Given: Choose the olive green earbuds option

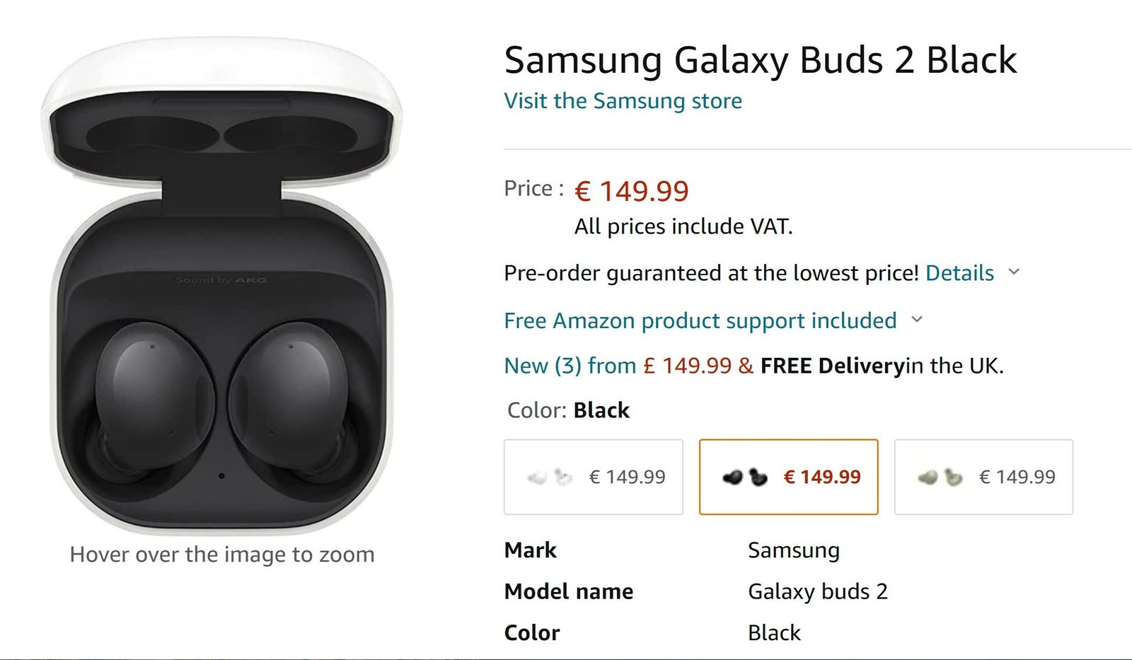Looking at the screenshot, I should click(x=983, y=477).
